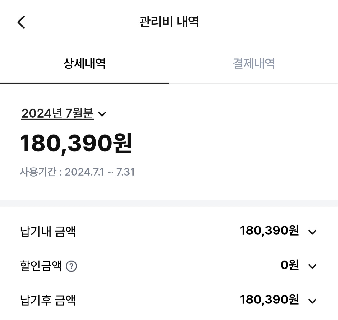Screen dimensions: 338x320
Task: Switch to the 결제내역 tab
Action: coord(253,64)
